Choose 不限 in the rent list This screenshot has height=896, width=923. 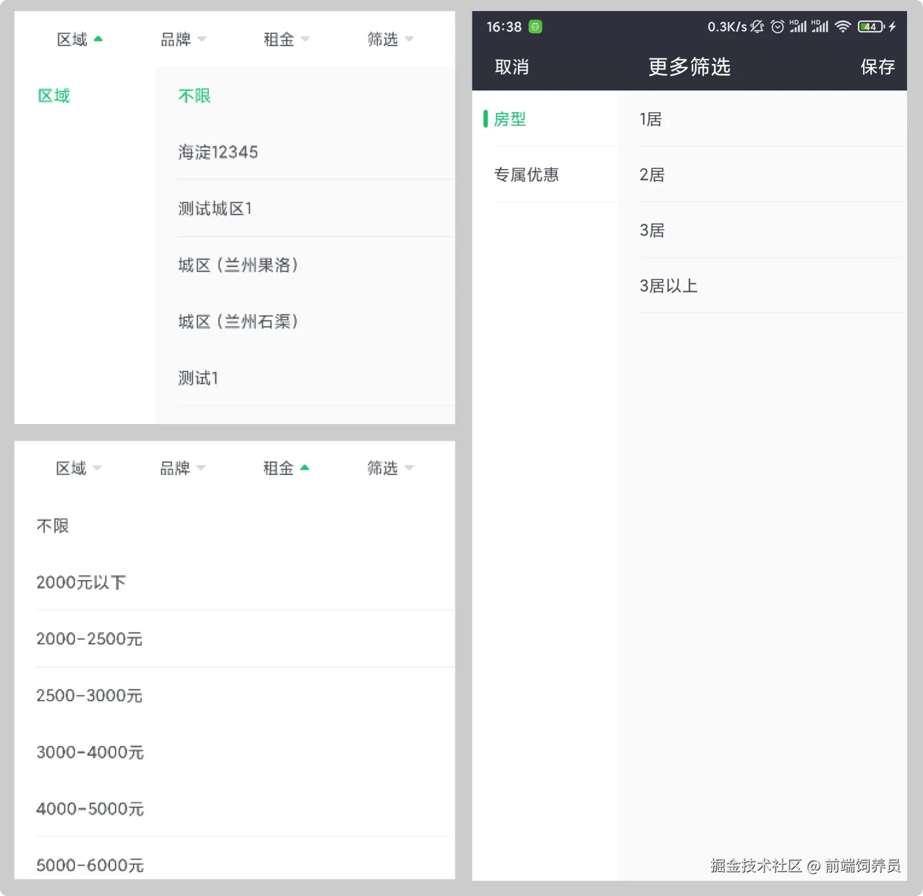[245, 526]
